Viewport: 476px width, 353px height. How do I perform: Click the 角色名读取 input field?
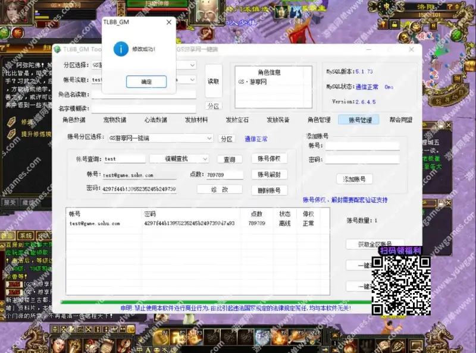point(144,94)
